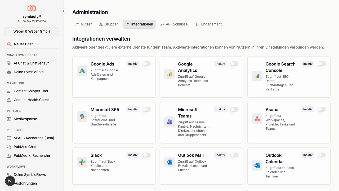Click the Microsoft Teams logo icon
The width and height of the screenshot is (339, 191).
pyautogui.click(x=169, y=122)
